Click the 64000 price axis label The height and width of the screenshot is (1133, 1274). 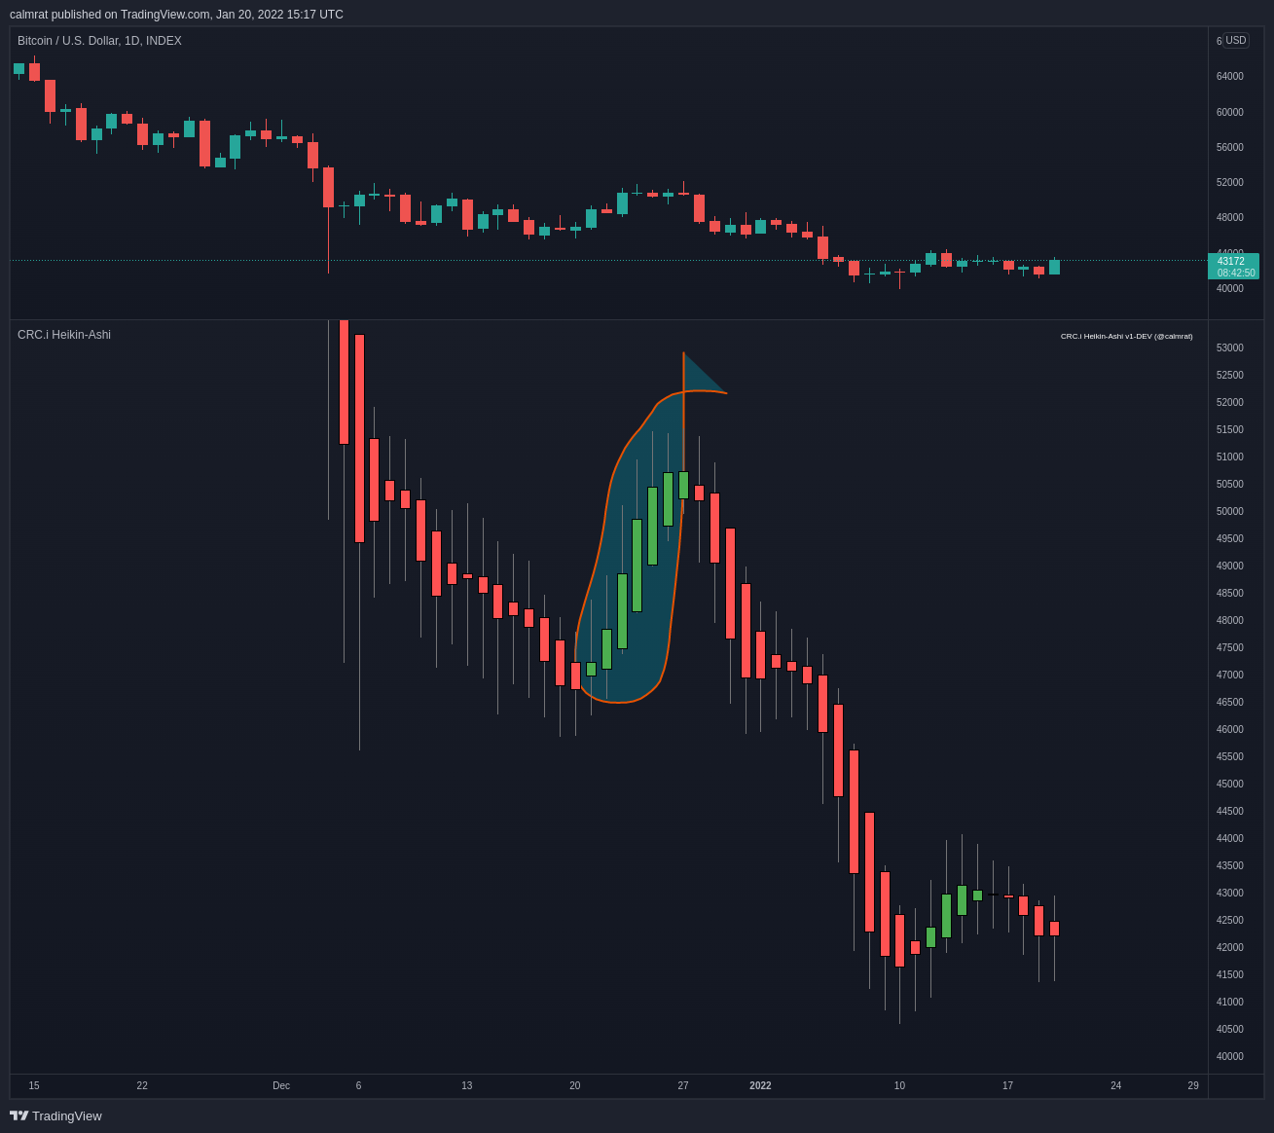coord(1230,77)
